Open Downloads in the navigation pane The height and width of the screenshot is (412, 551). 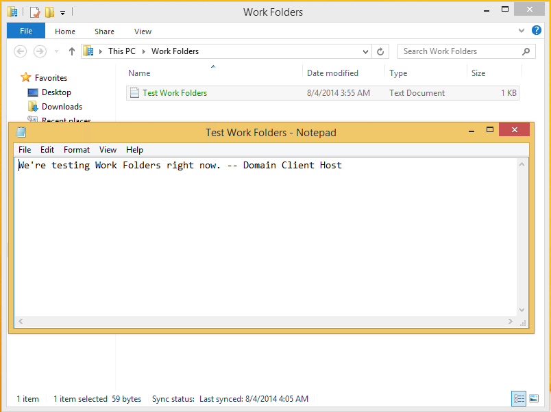pyautogui.click(x=62, y=107)
